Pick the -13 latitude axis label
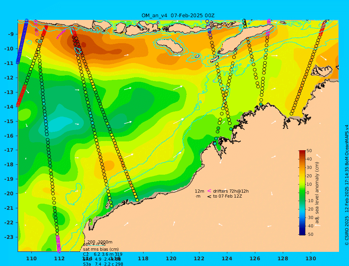 coord(9,92)
